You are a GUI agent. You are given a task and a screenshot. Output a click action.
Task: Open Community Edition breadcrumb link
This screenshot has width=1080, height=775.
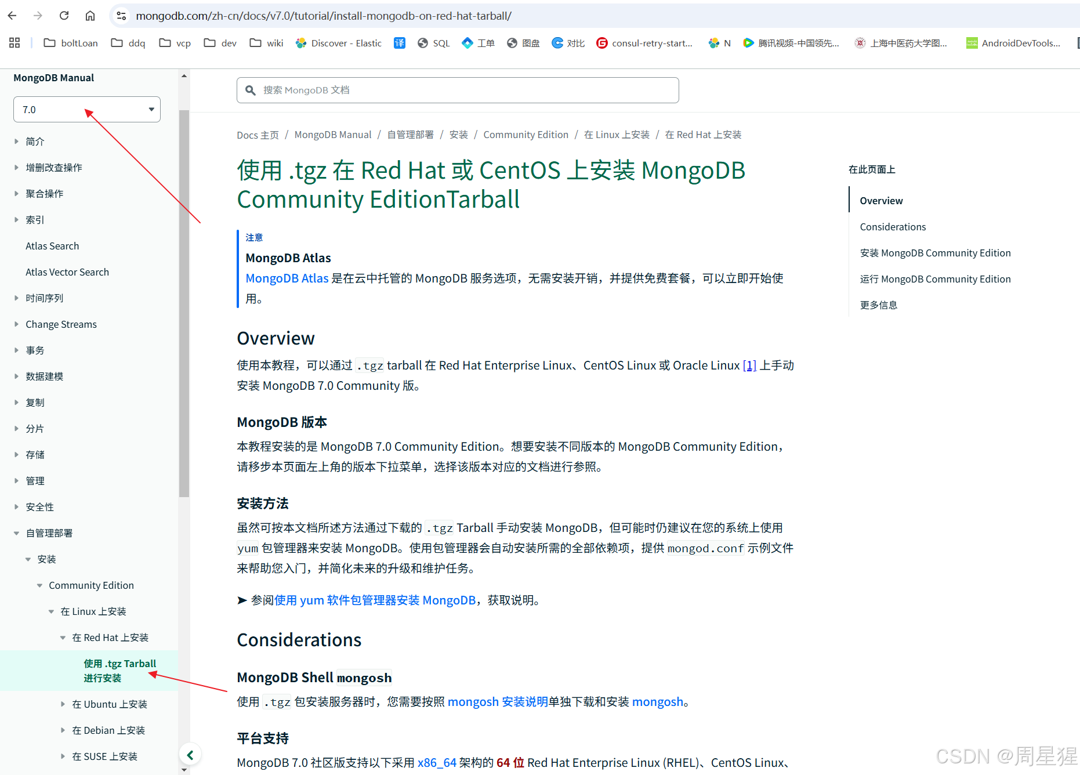pyautogui.click(x=526, y=135)
